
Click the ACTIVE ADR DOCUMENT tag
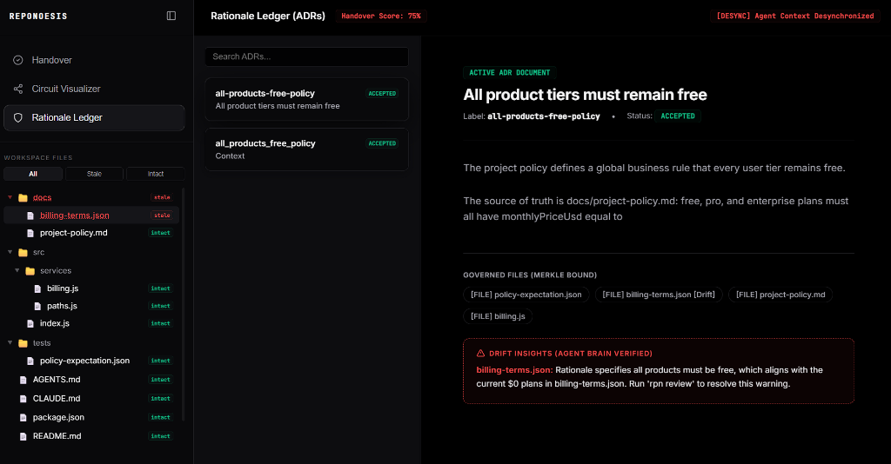[x=509, y=73]
